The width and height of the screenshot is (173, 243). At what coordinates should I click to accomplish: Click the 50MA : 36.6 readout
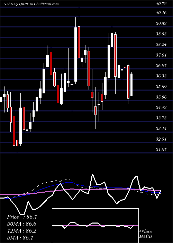(x=21, y=224)
